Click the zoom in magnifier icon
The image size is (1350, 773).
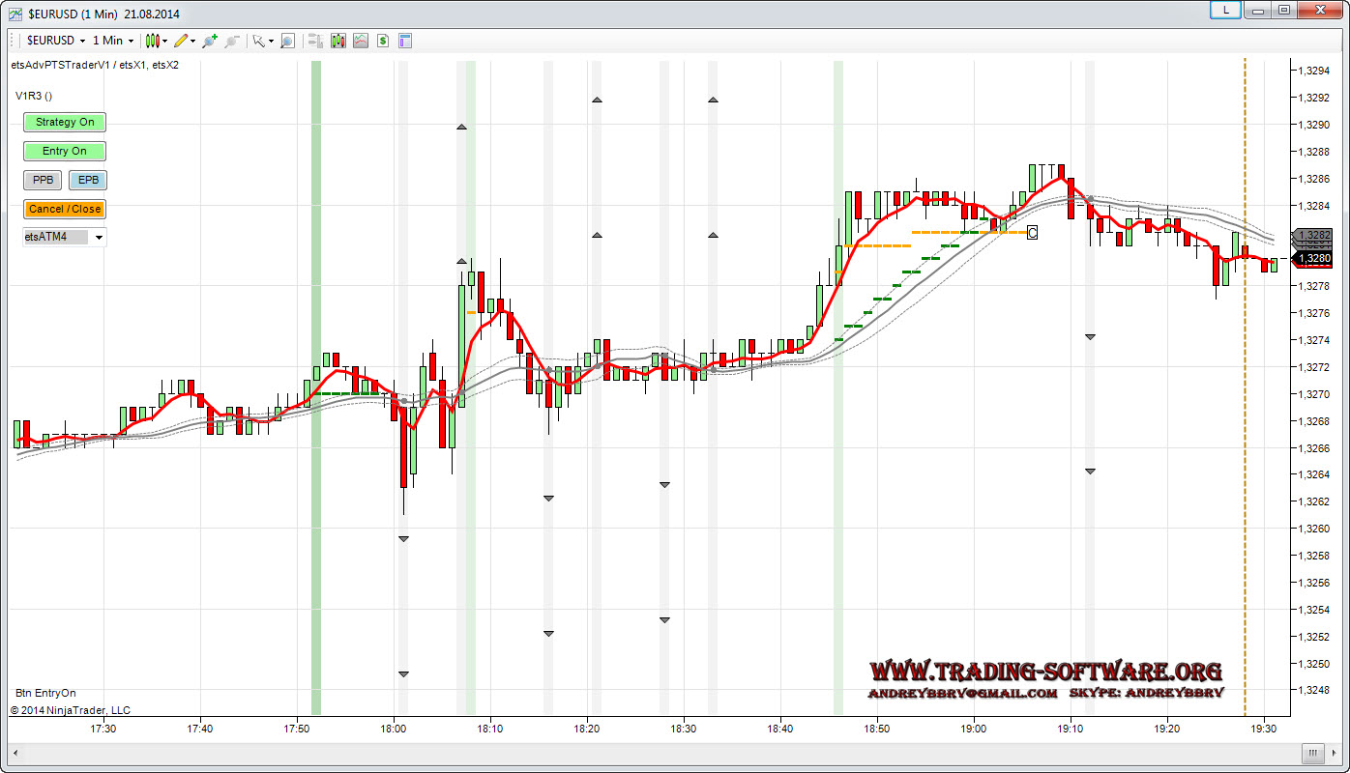click(x=210, y=41)
